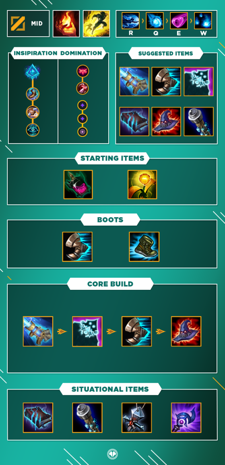
Task: Select the purple Void Staff situational item
Action: (186, 417)
